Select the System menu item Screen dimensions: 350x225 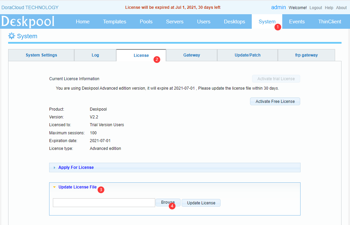click(267, 22)
